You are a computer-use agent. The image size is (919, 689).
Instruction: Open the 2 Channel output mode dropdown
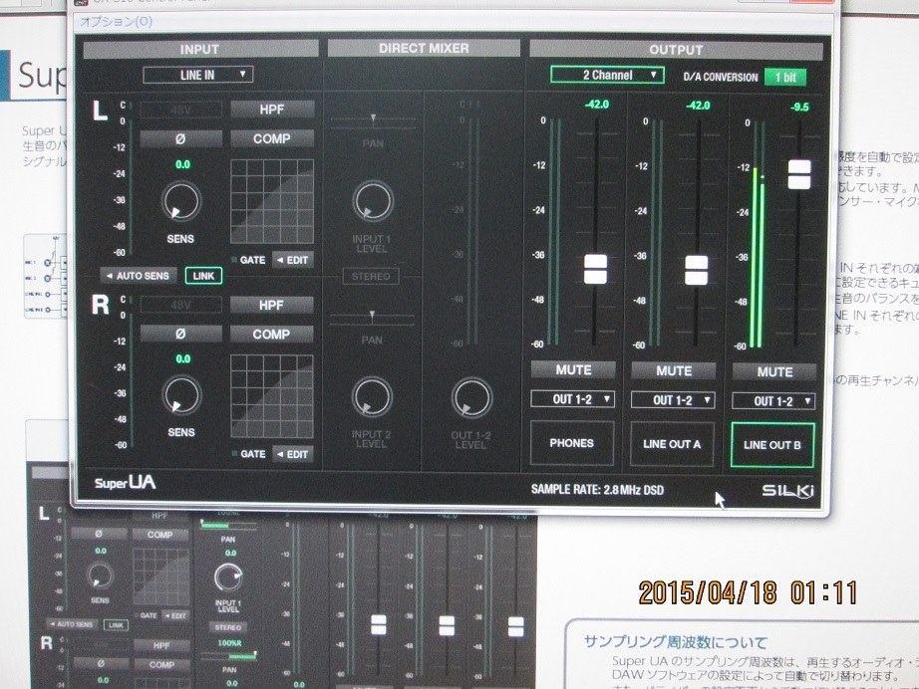(607, 75)
